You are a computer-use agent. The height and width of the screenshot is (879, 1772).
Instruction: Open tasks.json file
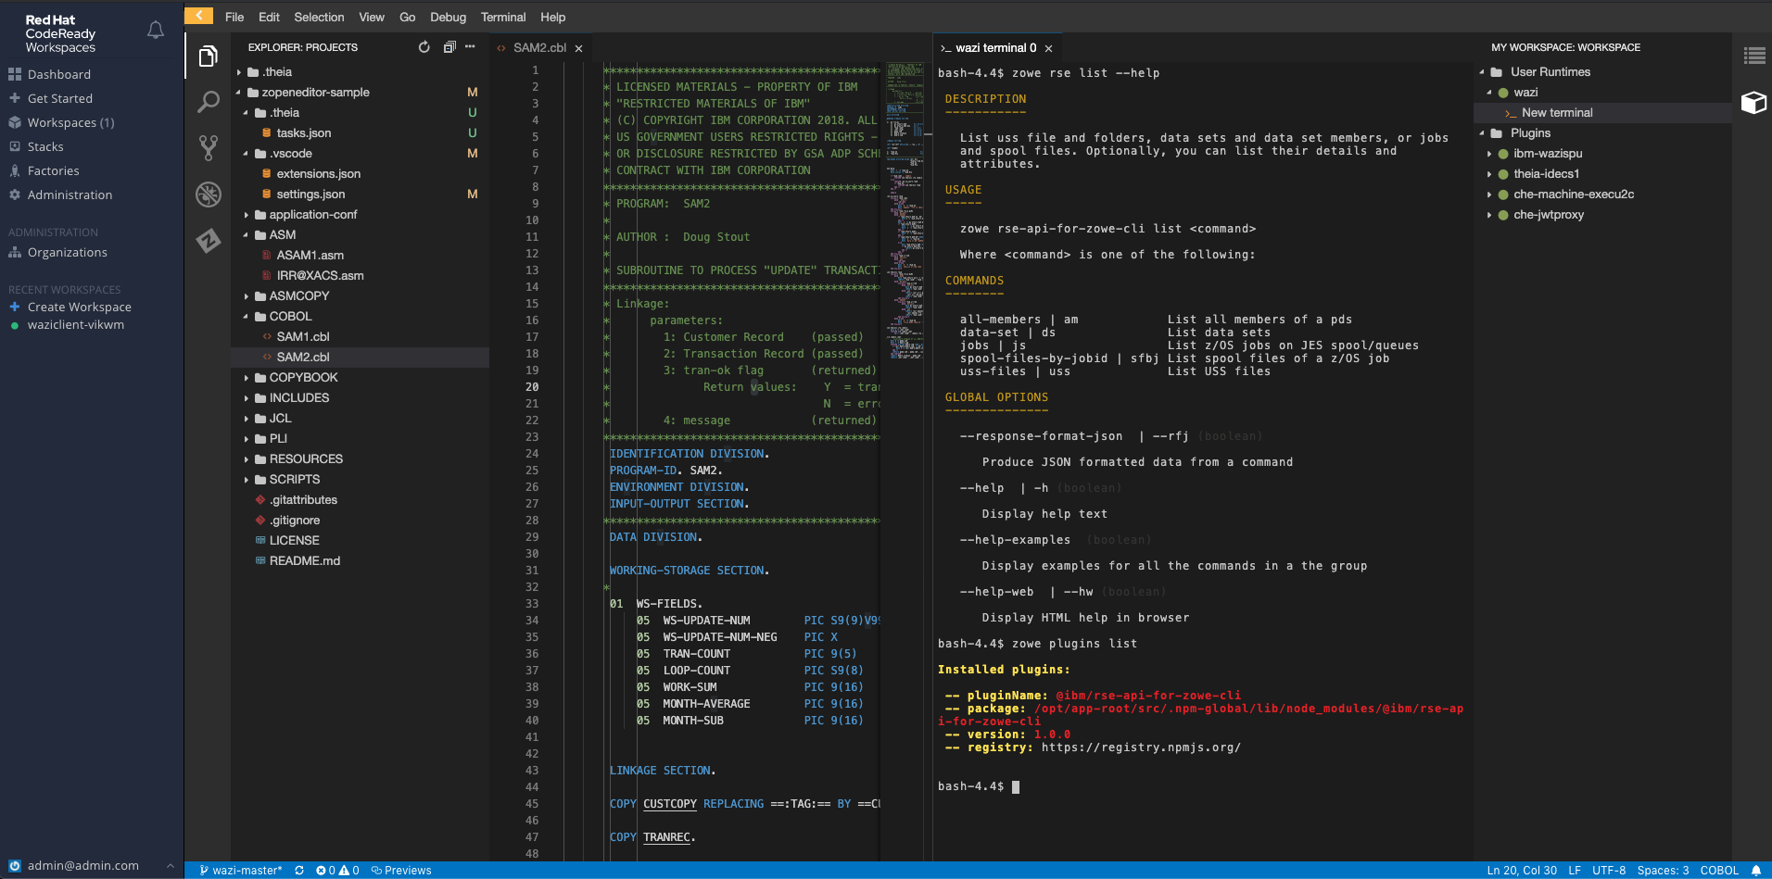304,132
